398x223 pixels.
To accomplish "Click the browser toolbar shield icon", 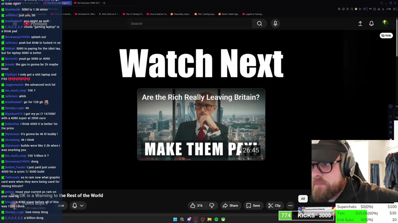I will [x=356, y=9].
